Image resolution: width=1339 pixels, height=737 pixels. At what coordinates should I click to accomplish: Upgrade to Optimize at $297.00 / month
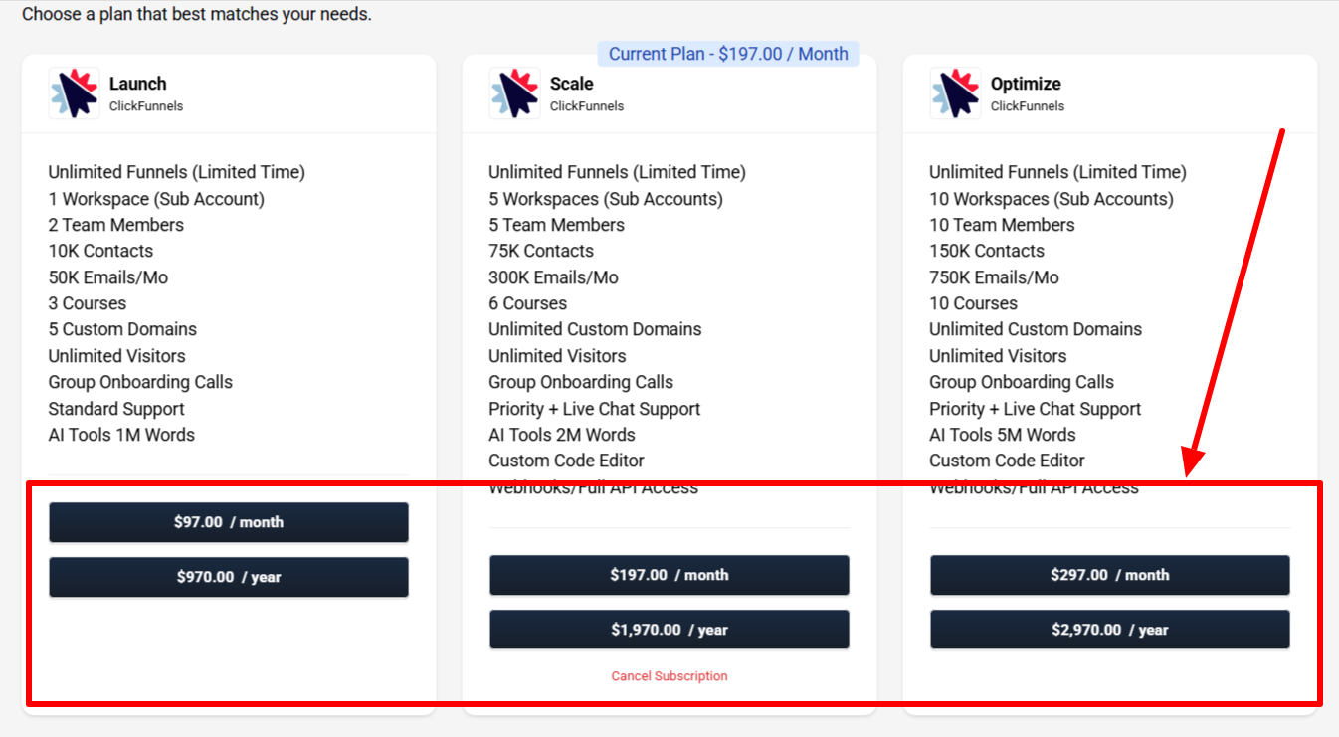1110,575
